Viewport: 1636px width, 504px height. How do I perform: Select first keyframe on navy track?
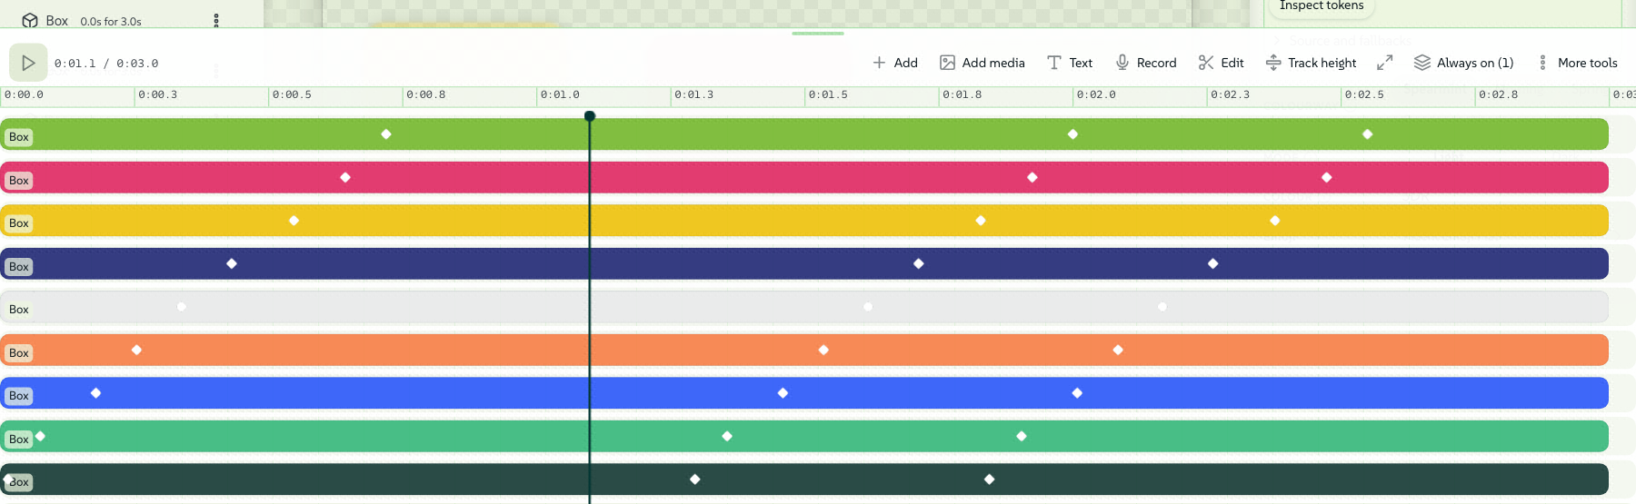click(x=232, y=263)
